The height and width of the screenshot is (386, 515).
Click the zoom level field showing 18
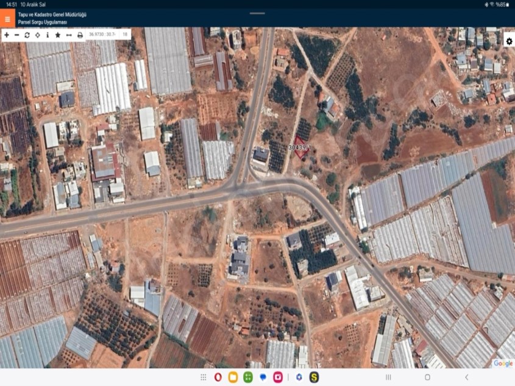(125, 35)
